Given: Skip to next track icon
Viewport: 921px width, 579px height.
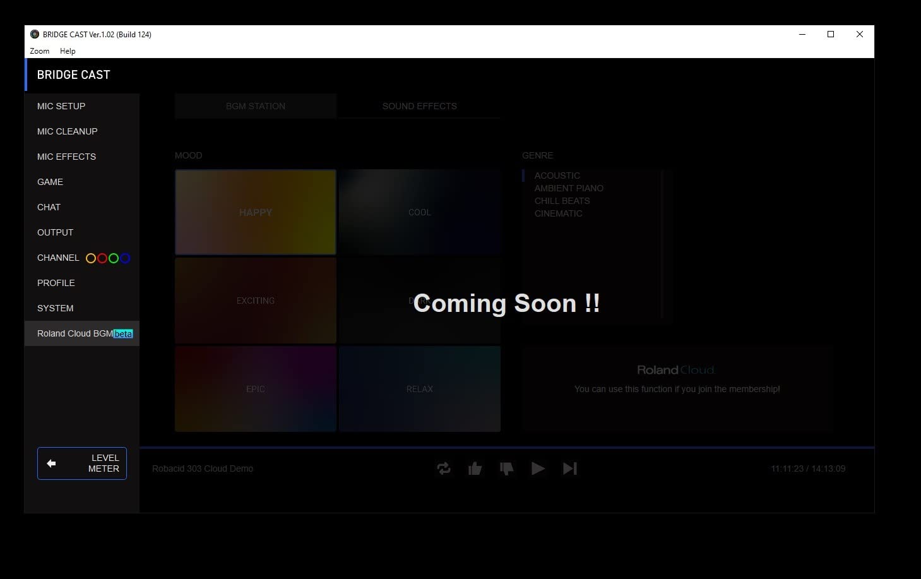Looking at the screenshot, I should pyautogui.click(x=570, y=469).
